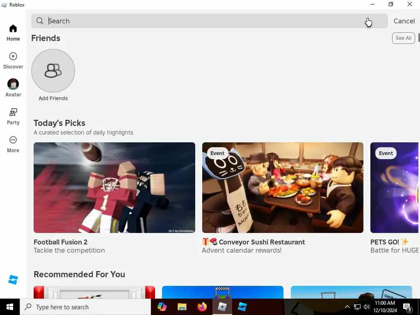Click Roblox Studio taskbar icon

[242, 307]
